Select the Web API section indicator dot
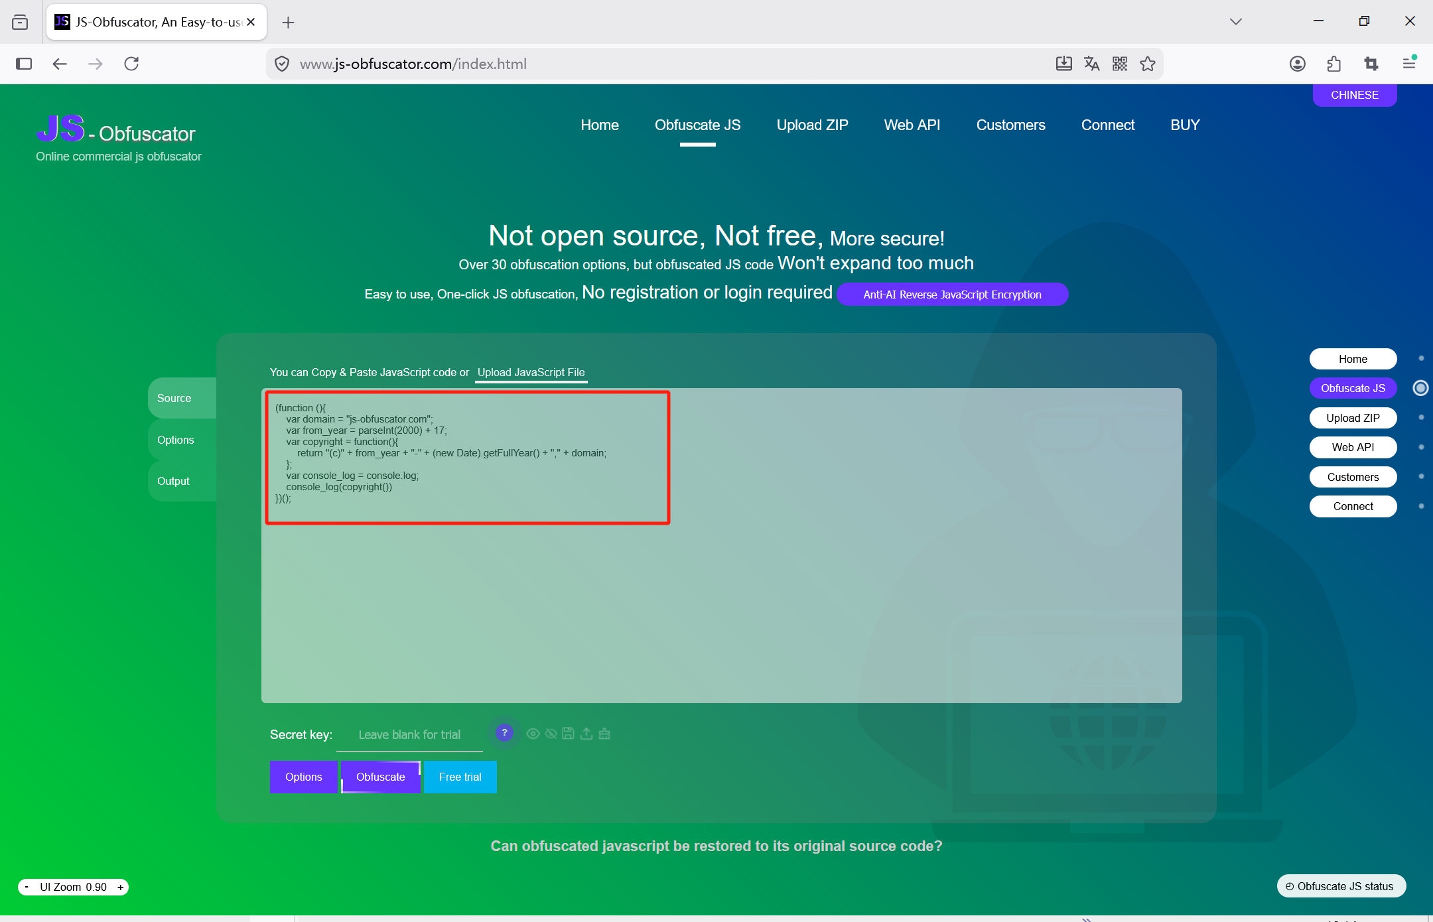This screenshot has width=1433, height=922. pyautogui.click(x=1421, y=447)
